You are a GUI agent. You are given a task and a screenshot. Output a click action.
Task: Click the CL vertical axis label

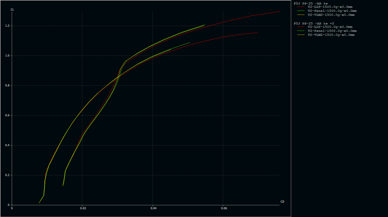tap(12, 9)
